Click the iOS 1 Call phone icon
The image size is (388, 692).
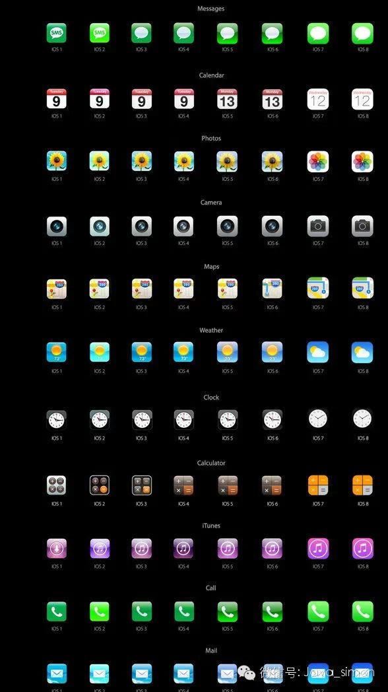[x=57, y=611]
